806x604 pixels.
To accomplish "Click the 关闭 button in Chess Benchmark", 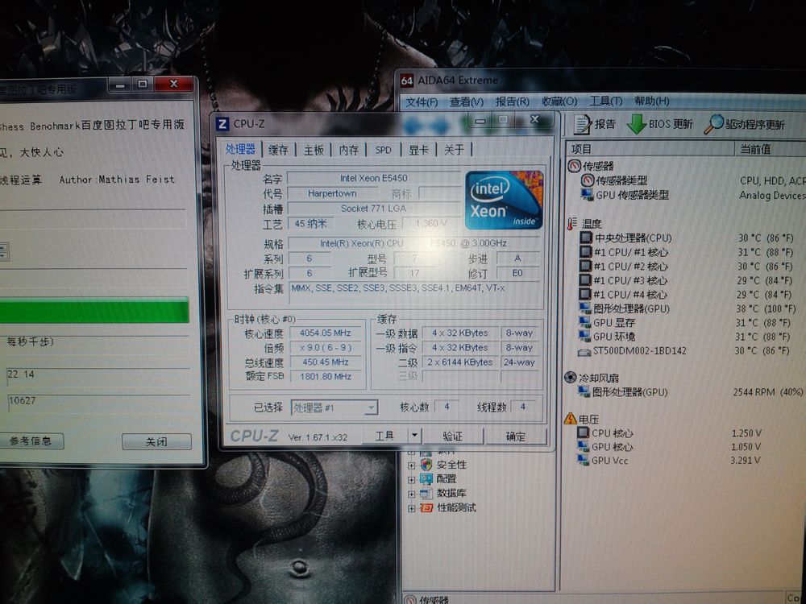I will tap(156, 441).
